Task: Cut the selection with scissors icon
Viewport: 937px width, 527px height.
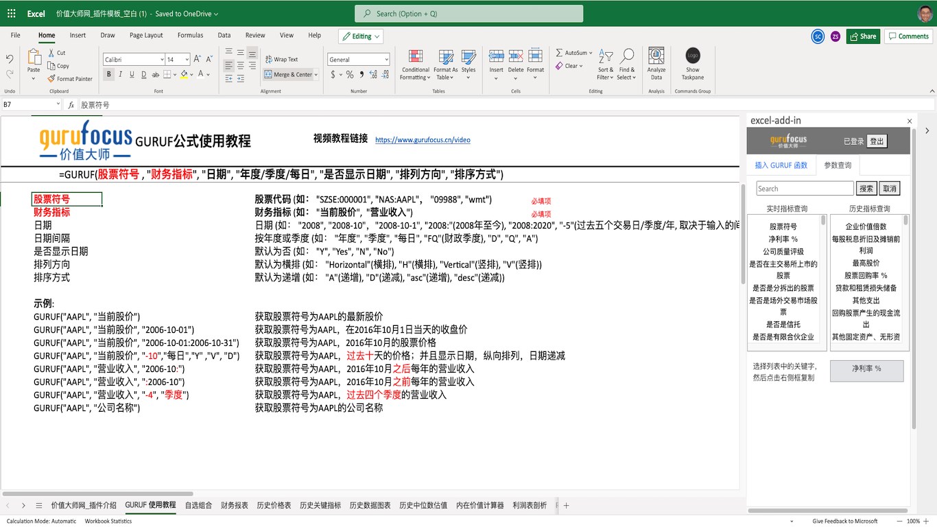Action: point(51,53)
